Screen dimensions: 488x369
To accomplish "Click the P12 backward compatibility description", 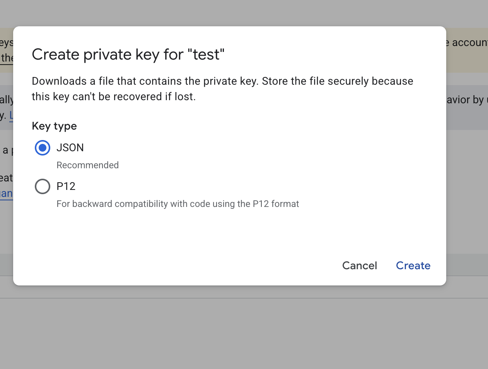I will (x=177, y=204).
